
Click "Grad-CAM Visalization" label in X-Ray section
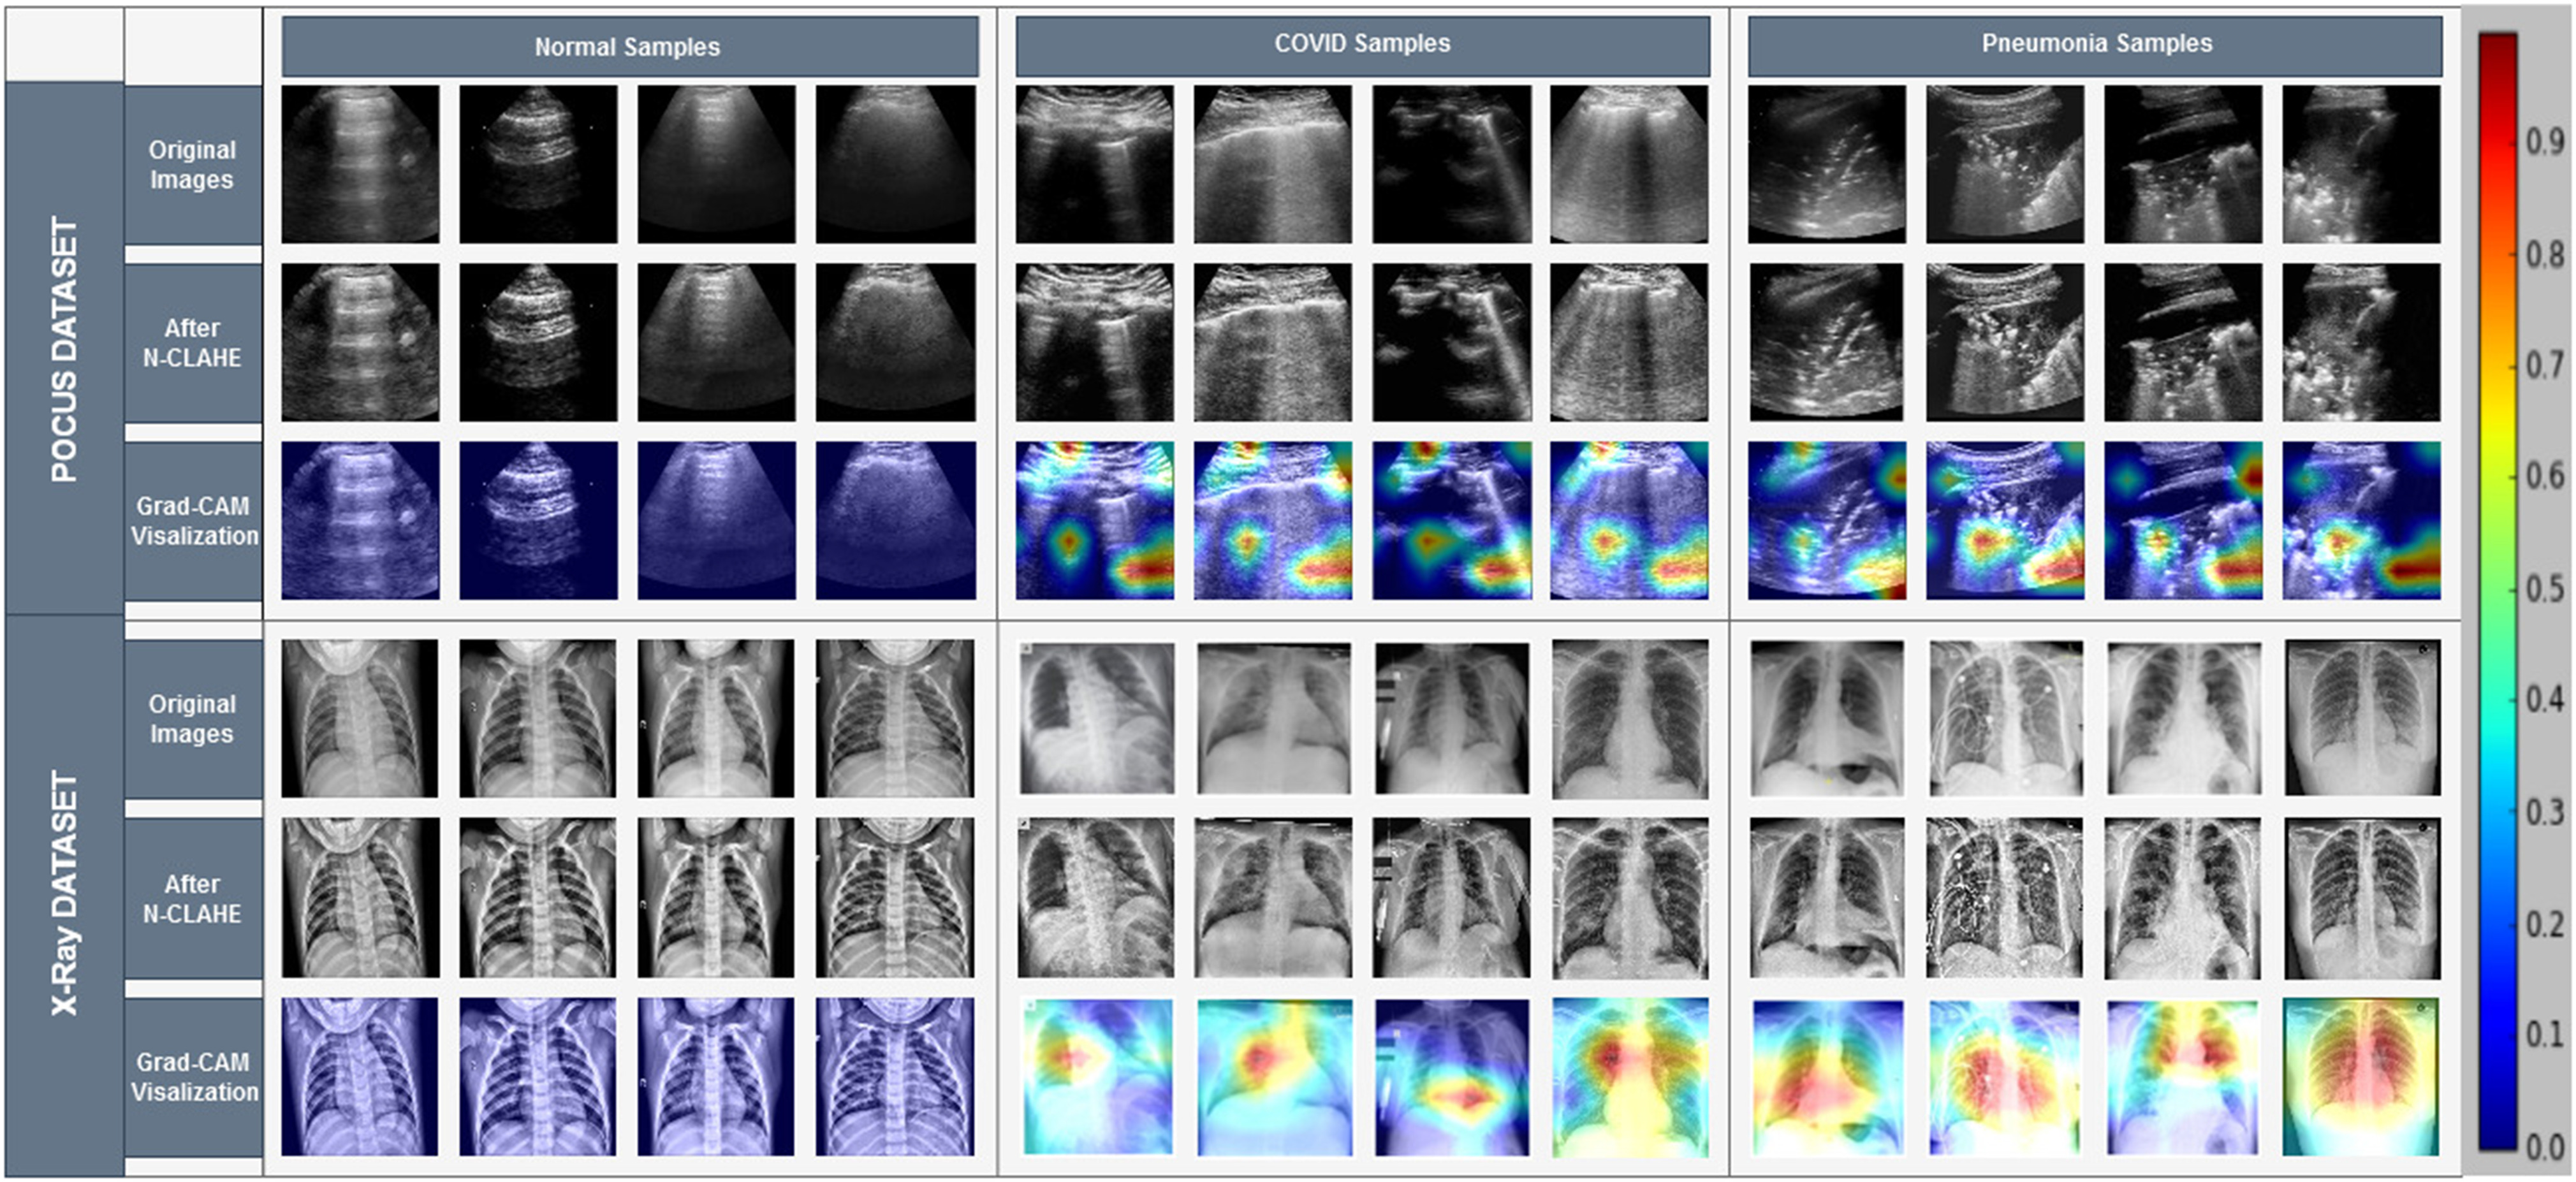tap(193, 1076)
